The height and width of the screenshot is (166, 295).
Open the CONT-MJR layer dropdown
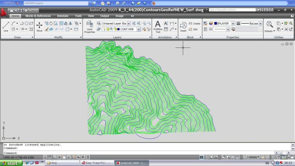click(139, 29)
